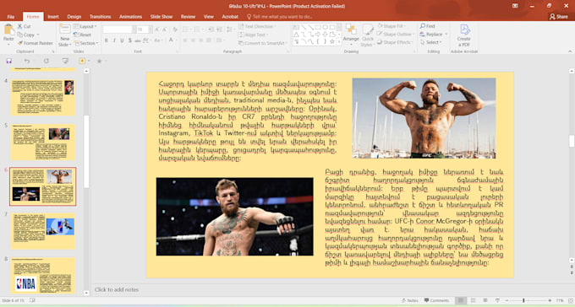Click the star icon in quick access toolbar
The image size is (575, 307).
tap(99, 61)
